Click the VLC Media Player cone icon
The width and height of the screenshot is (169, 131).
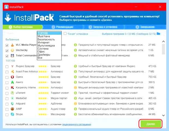12,45
